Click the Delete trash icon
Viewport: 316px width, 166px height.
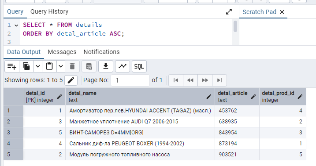click(x=72, y=66)
